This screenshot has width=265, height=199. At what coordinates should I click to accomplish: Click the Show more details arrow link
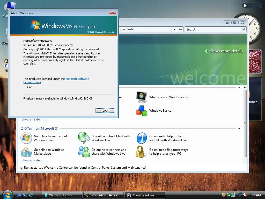coord(224,51)
